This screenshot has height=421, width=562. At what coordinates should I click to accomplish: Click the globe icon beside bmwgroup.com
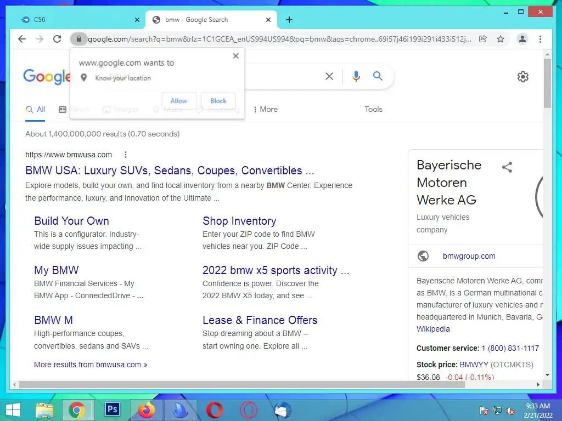[x=423, y=257]
